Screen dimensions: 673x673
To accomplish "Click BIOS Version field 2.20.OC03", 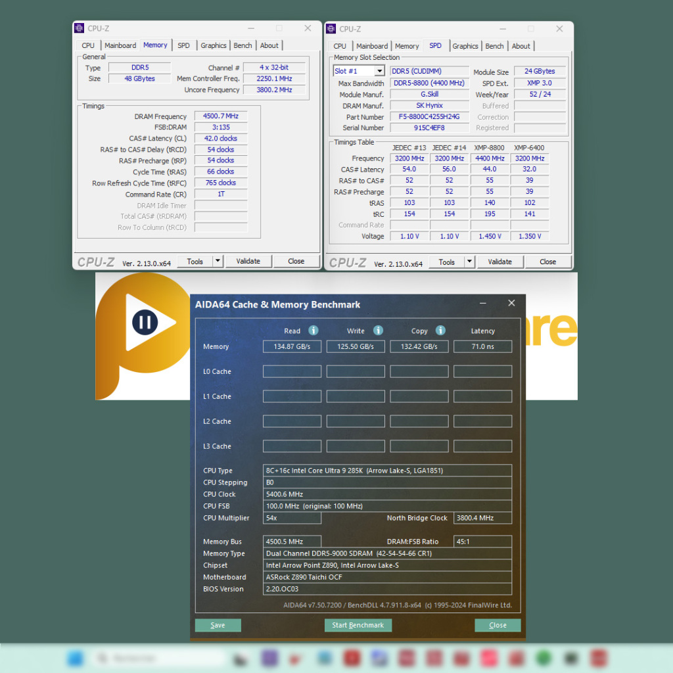I will point(387,589).
